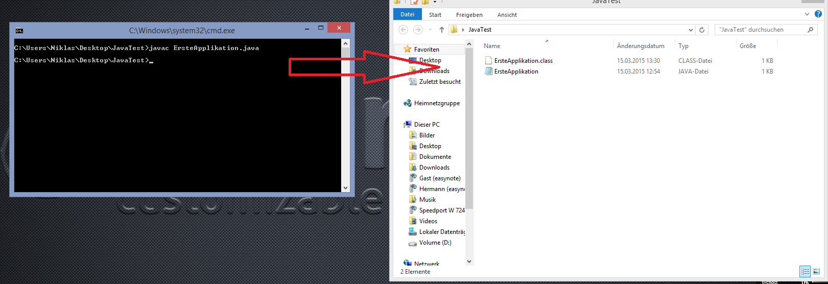Viewport: 828px width, 284px height.
Task: Click the Back navigation arrow in Explorer
Action: (404, 30)
